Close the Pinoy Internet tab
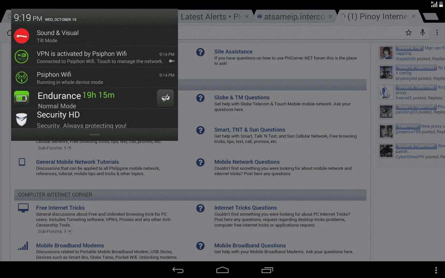 click(414, 16)
